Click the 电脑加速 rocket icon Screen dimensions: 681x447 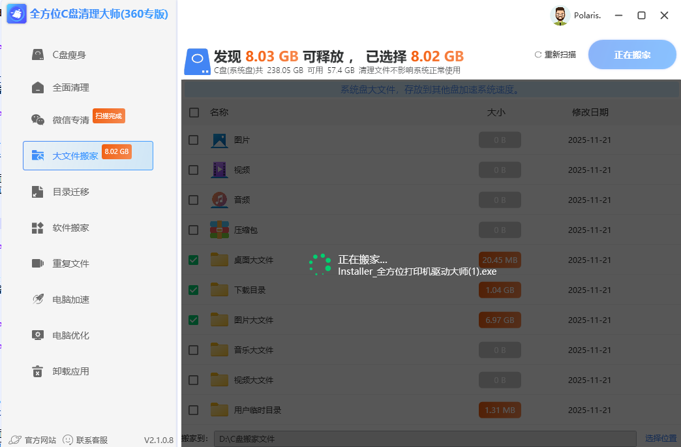coord(37,299)
